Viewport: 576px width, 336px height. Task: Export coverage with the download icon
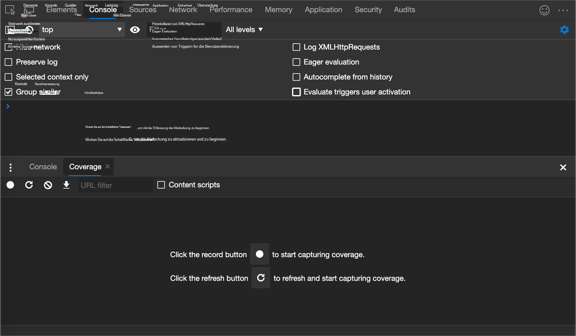coord(66,185)
